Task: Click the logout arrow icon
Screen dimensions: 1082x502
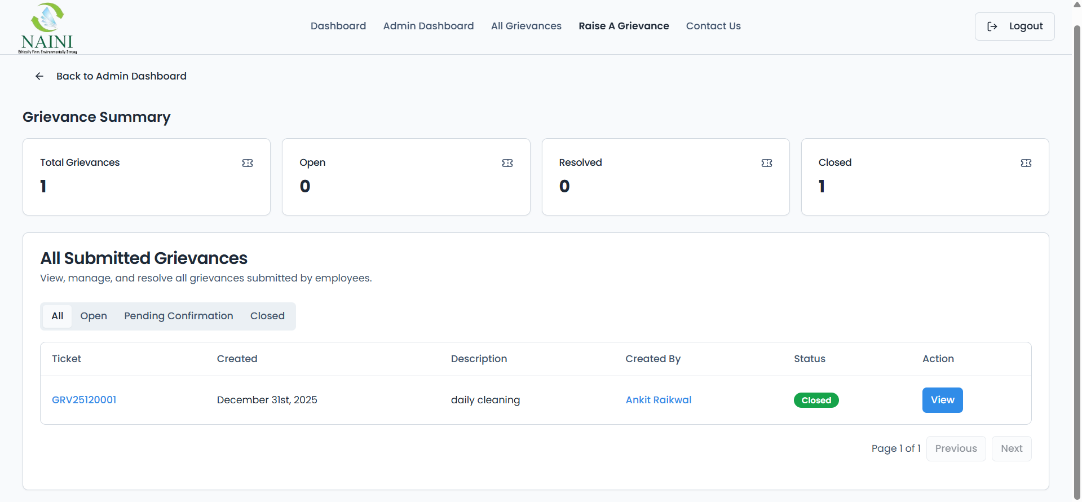Action: [992, 27]
